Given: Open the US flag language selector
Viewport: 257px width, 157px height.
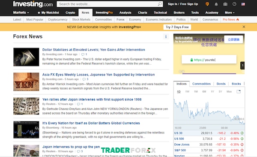Looking at the screenshot, I should (x=243, y=4).
